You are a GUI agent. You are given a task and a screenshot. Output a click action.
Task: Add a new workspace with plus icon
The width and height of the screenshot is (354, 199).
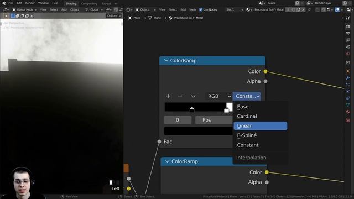[x=116, y=4]
